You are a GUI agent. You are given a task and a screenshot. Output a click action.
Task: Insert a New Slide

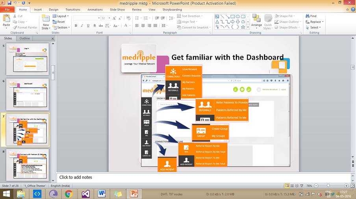click(46, 21)
